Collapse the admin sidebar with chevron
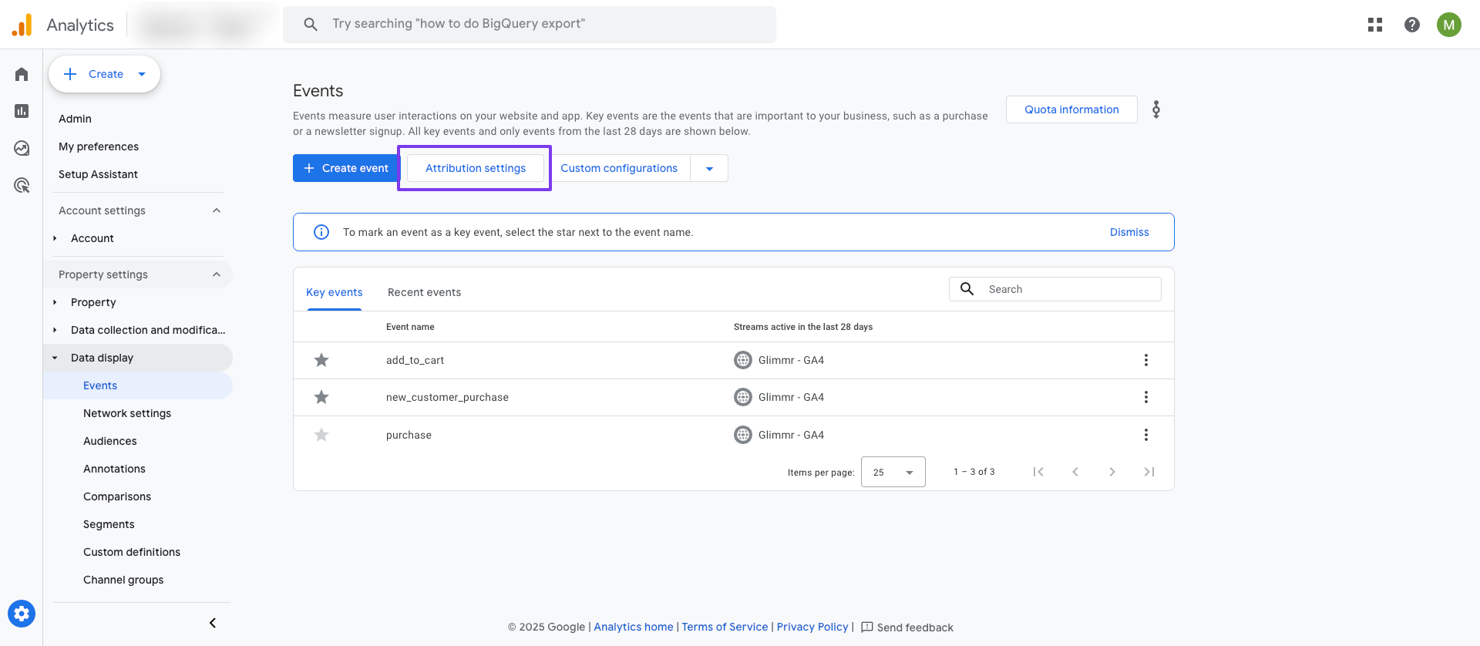1480x646 pixels. pos(213,623)
